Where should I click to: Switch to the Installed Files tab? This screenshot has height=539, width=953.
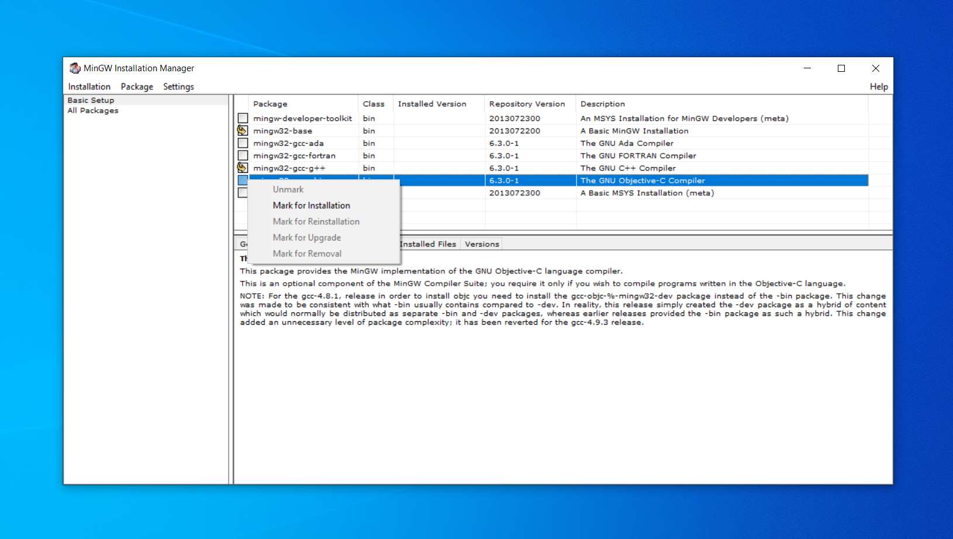click(x=429, y=244)
